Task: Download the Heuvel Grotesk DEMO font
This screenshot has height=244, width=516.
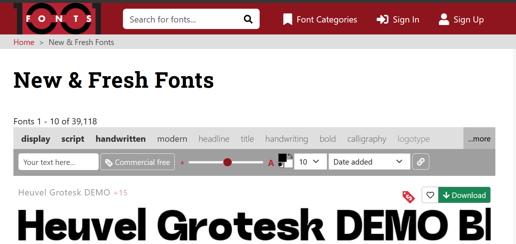Action: 464,195
